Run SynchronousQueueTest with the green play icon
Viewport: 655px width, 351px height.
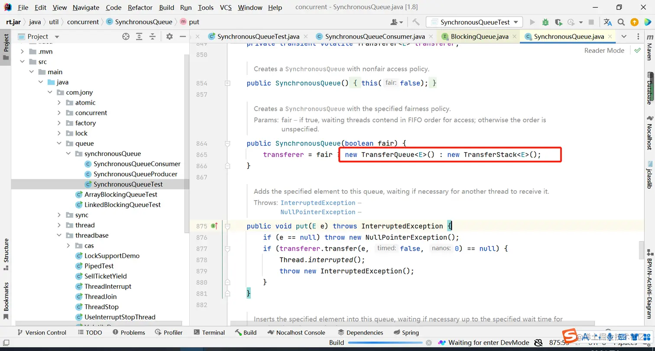532,22
